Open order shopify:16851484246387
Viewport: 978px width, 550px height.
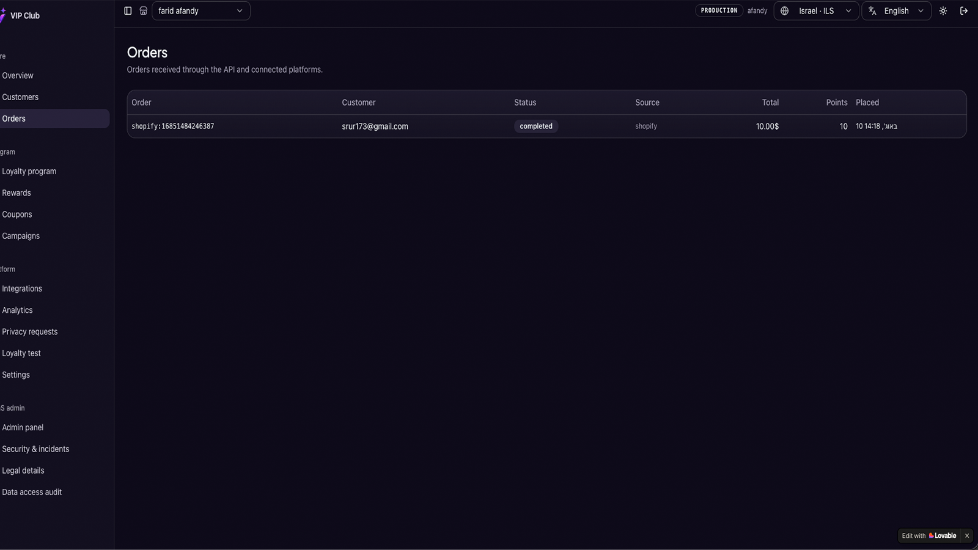tap(173, 127)
